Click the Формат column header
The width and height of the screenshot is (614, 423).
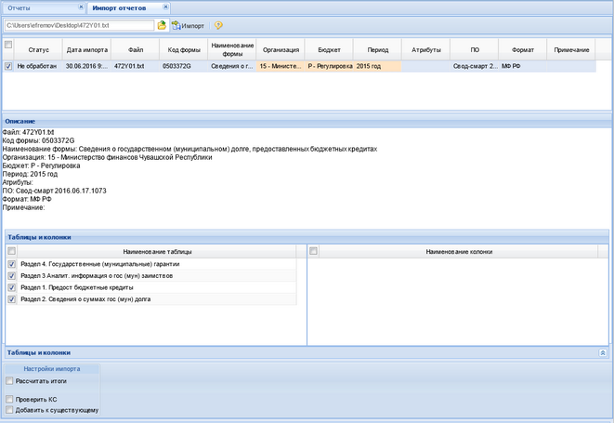pyautogui.click(x=523, y=50)
